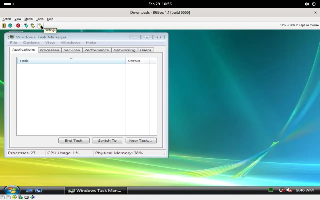Click the CD-ROM disc status icon
320x200 pixels.
pyautogui.click(x=14, y=197)
